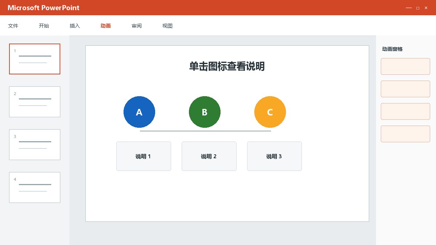Screen dimensions: 436x245
Task: Click the green circle icon B
Action: (205, 112)
